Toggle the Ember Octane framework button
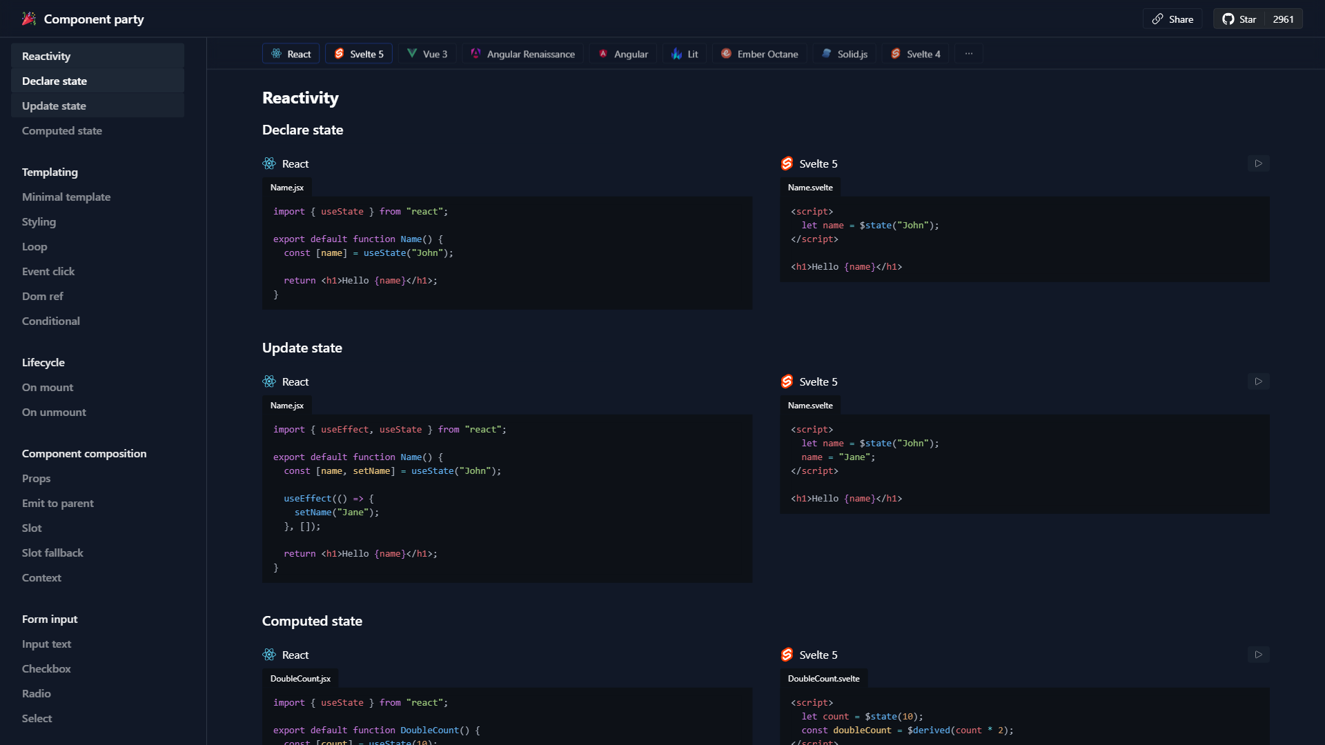This screenshot has height=745, width=1325. click(760, 54)
